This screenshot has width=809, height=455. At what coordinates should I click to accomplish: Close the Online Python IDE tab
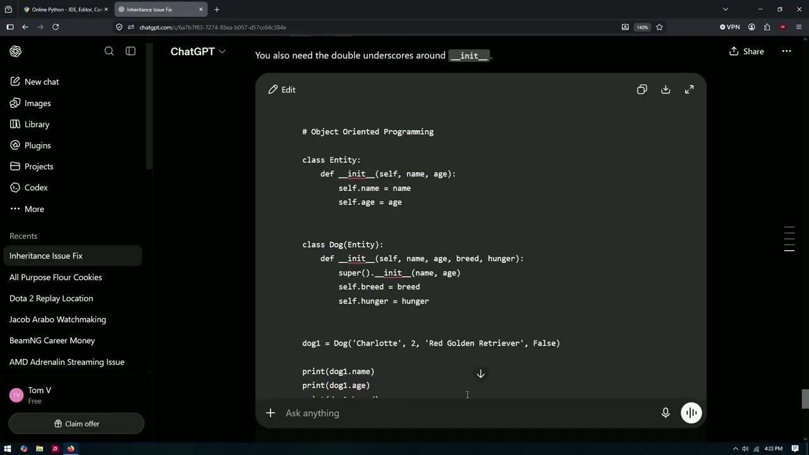tap(106, 9)
